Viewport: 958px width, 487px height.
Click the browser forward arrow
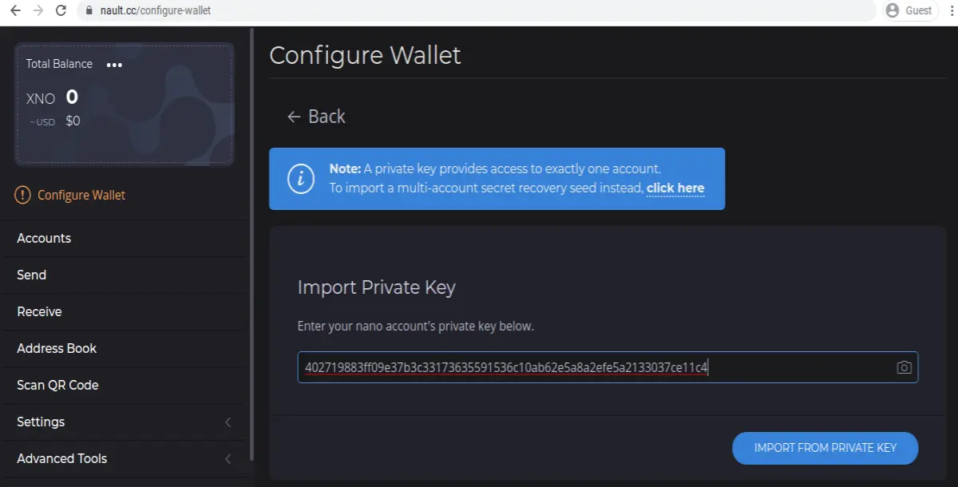point(38,11)
